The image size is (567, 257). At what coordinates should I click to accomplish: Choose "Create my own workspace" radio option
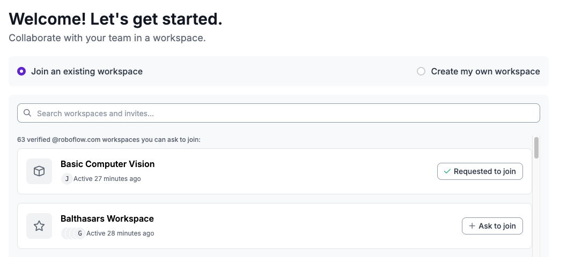click(421, 71)
